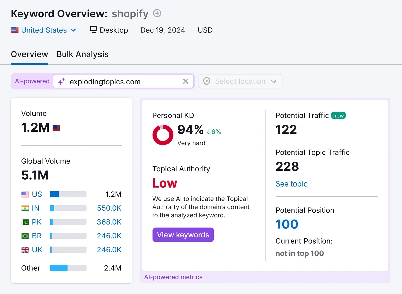Click the USD currency label
The width and height of the screenshot is (402, 294).
click(x=205, y=30)
